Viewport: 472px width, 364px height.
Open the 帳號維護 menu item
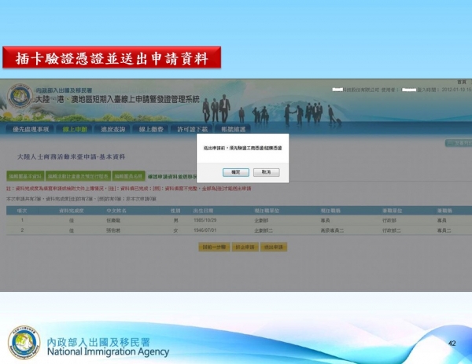click(232, 129)
